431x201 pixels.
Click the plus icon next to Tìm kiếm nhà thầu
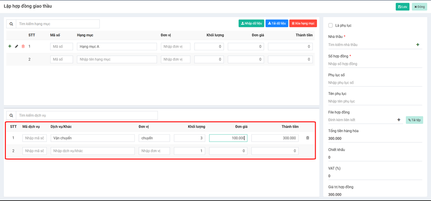418,45
